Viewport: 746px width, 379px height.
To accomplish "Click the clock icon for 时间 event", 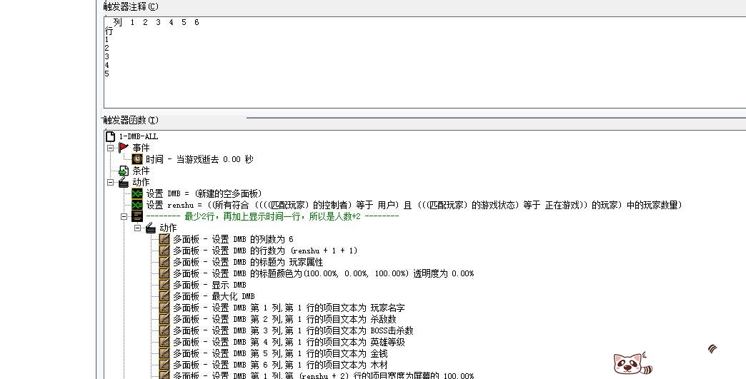I will [137, 159].
